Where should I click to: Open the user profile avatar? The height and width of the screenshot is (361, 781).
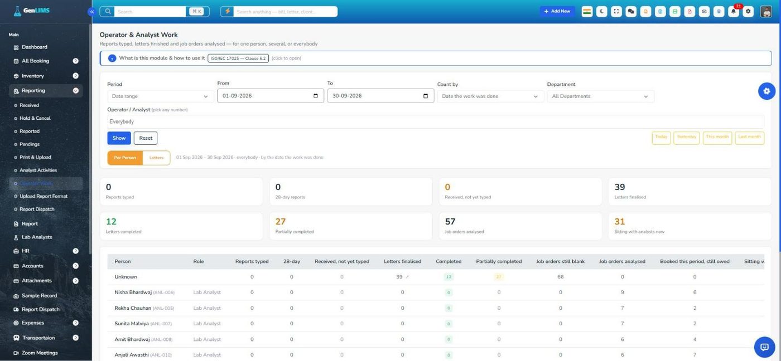click(765, 11)
